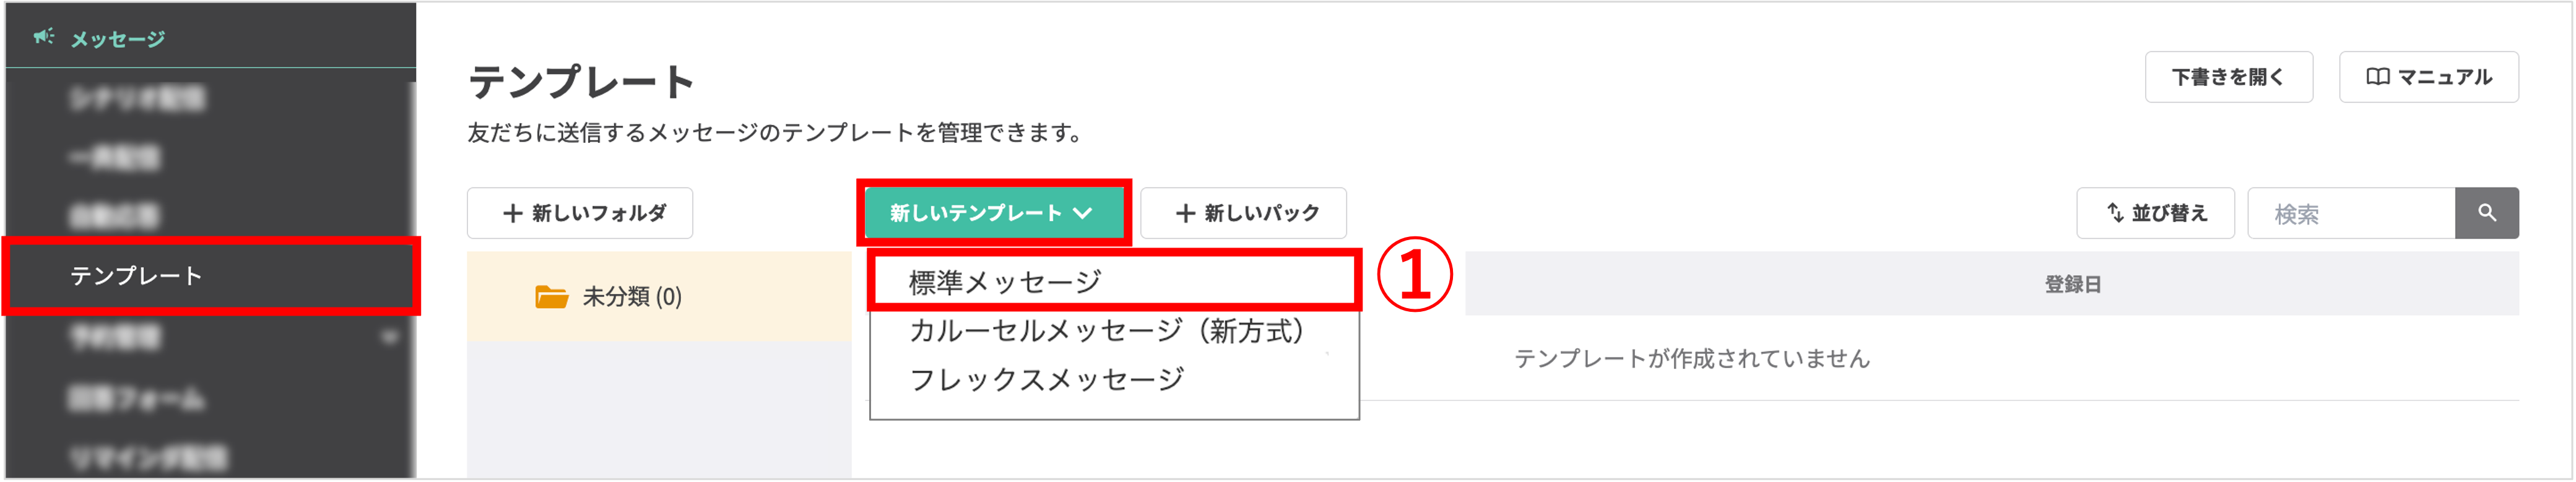Open the 新しいテンプレート dropdown

tap(992, 213)
